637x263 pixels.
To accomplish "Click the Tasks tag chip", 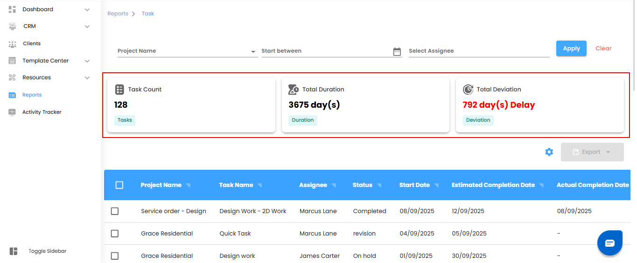I will [125, 120].
